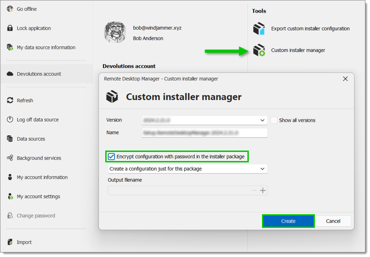Select Devolutions account menu entry

tap(46, 74)
